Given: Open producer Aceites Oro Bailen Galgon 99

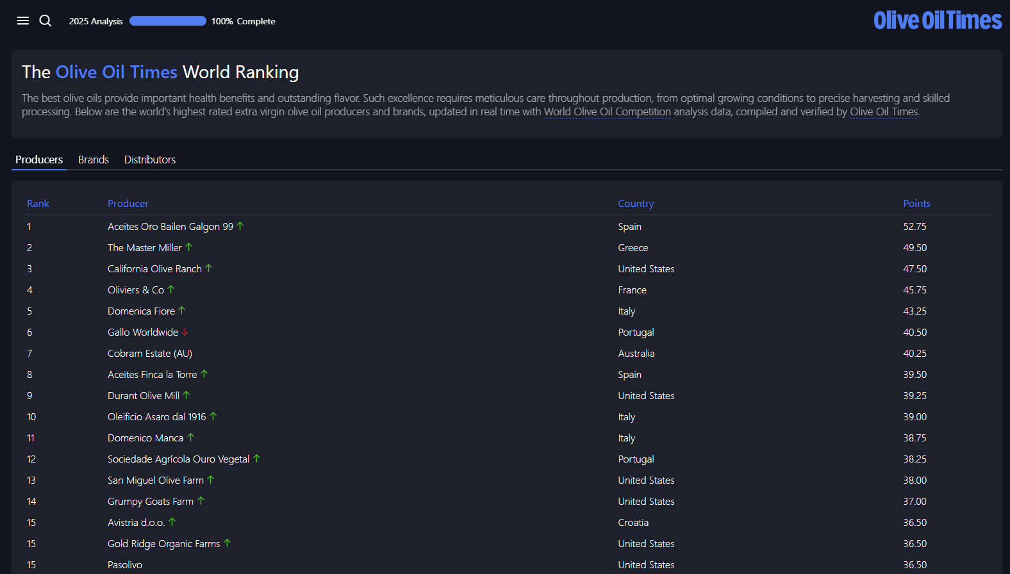Looking at the screenshot, I should tap(170, 227).
